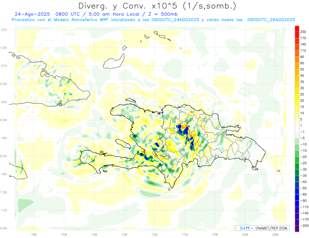309x238 pixels.
Task: Click the valid-until time '0600UTC_26AGO2025'
Action: coord(271,20)
